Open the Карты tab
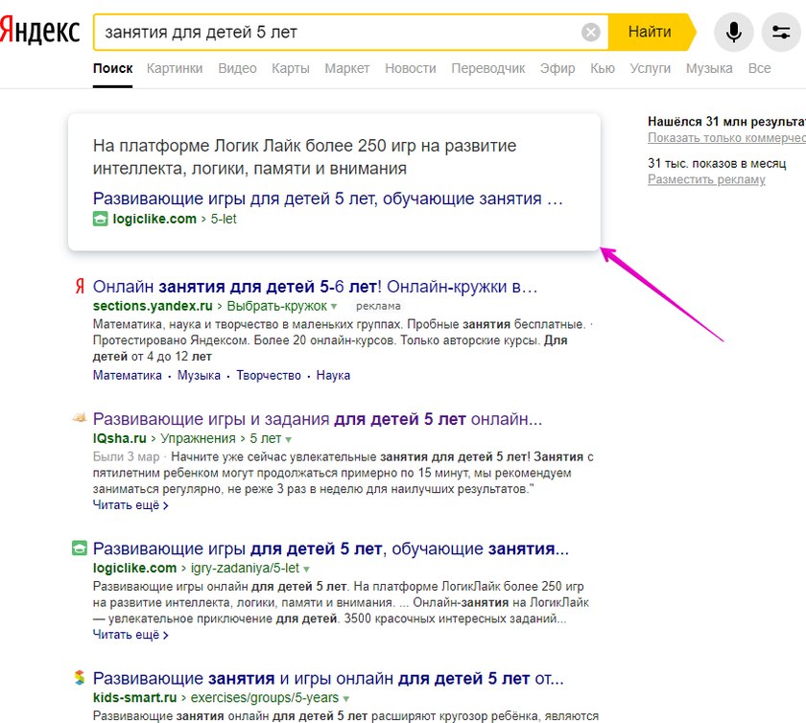 click(291, 68)
